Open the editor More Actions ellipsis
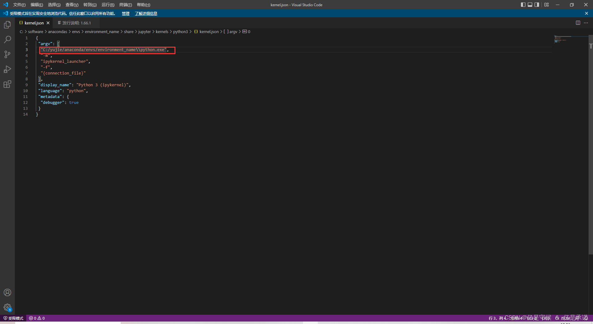Image resolution: width=593 pixels, height=324 pixels. click(x=586, y=23)
